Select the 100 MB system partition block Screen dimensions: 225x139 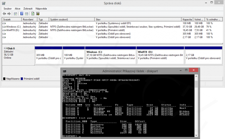click(x=74, y=55)
